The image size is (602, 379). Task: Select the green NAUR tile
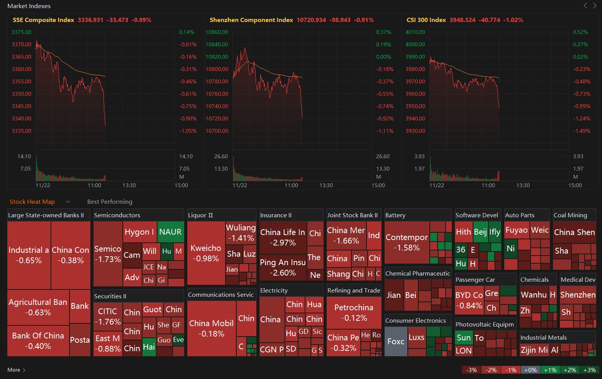[170, 232]
